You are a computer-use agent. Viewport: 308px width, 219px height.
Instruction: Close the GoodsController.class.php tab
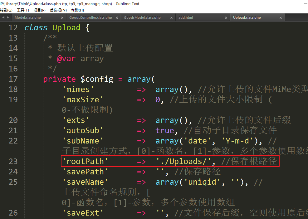click(x=117, y=18)
